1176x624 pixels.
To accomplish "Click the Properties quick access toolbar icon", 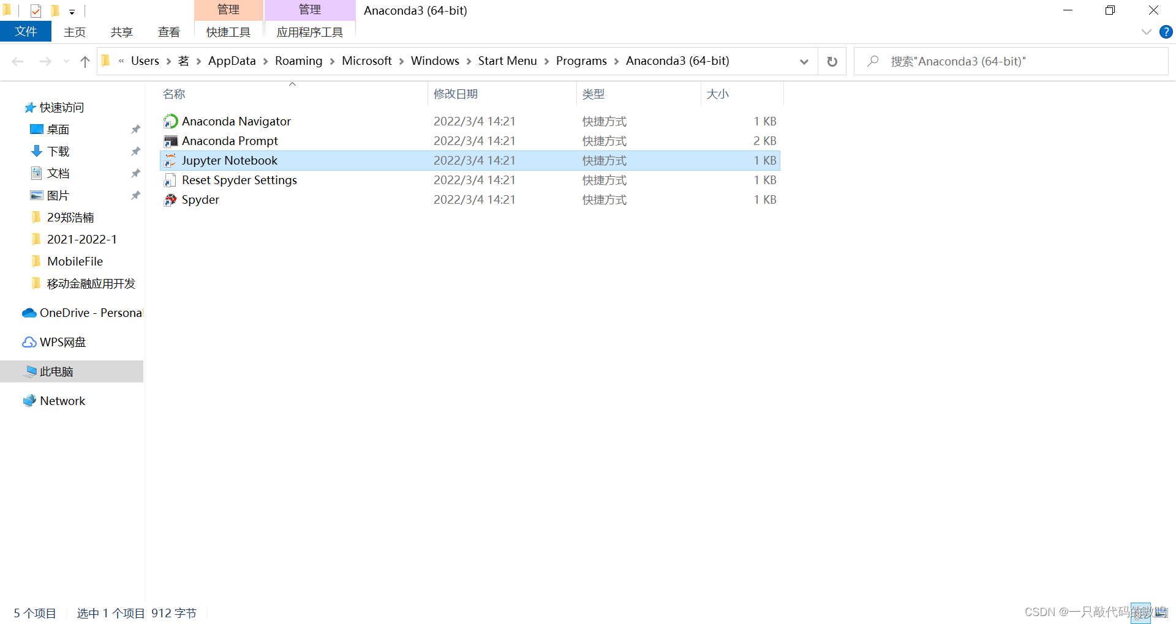I will (x=36, y=10).
